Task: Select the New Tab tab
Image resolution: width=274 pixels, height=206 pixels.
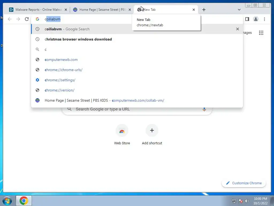Action: click(x=166, y=10)
